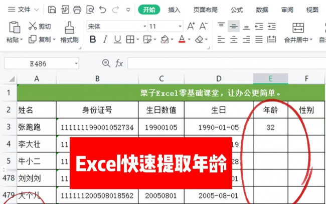This screenshot has height=204, width=326.
Task: Click the Borders icon
Action: point(130,39)
